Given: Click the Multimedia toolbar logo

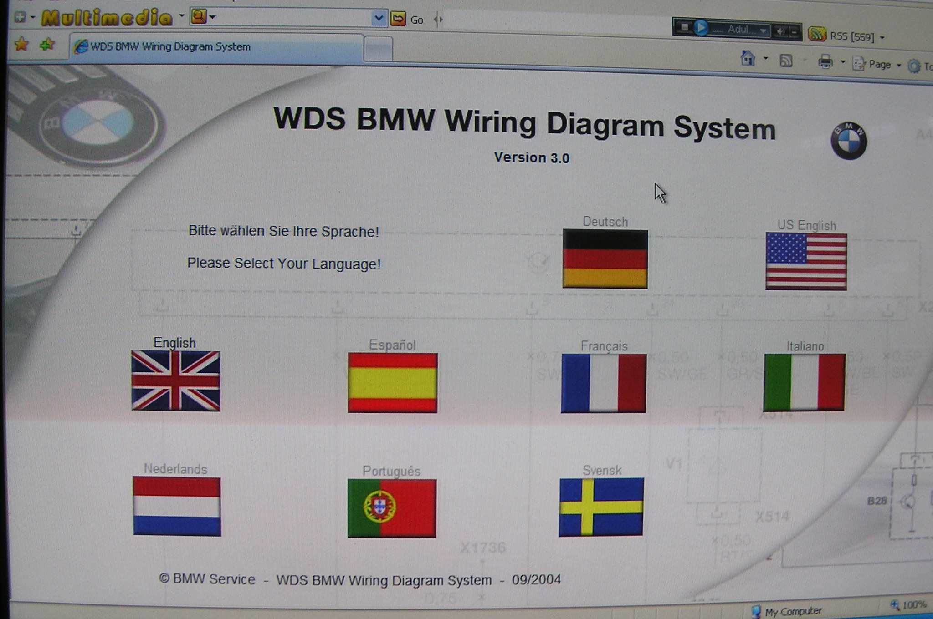Looking at the screenshot, I should 107,18.
